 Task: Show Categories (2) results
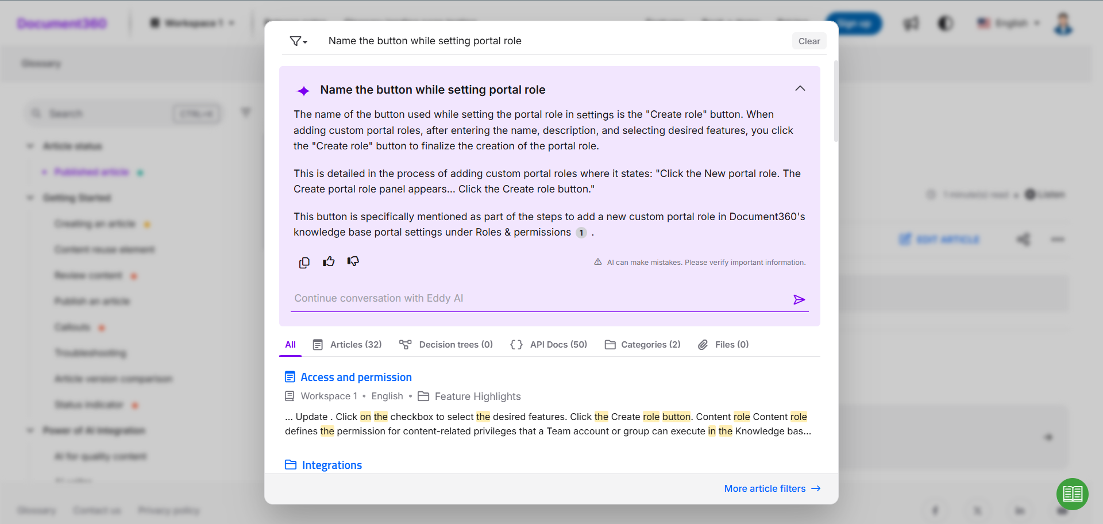click(x=642, y=345)
